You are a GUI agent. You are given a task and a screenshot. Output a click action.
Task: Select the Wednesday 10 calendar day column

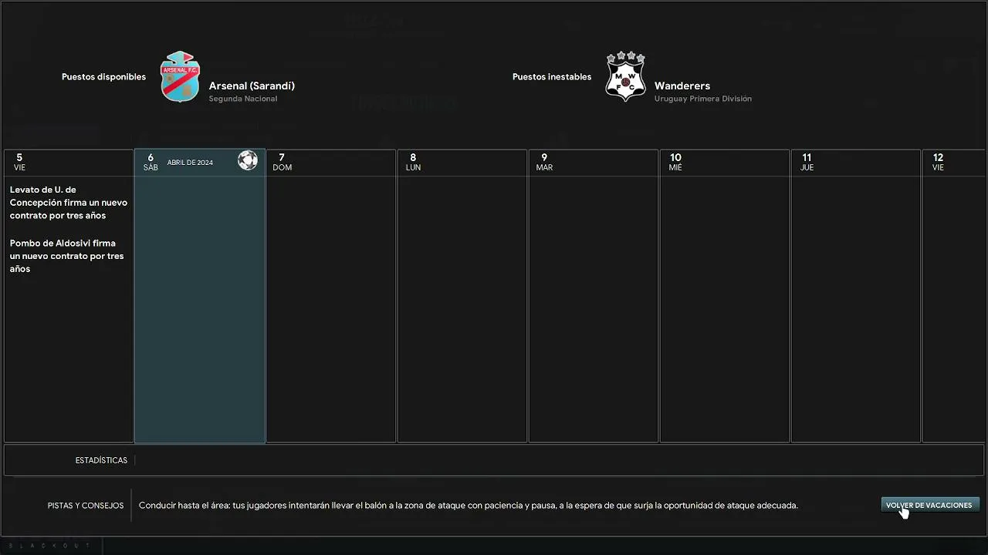pos(725,296)
